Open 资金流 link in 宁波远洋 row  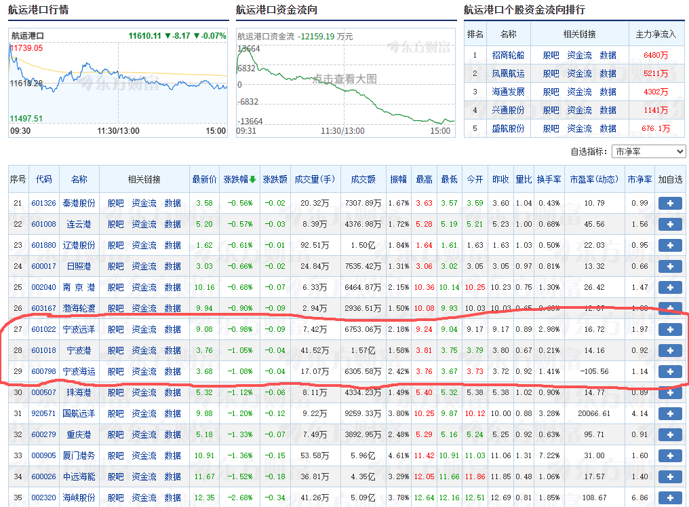pos(144,329)
